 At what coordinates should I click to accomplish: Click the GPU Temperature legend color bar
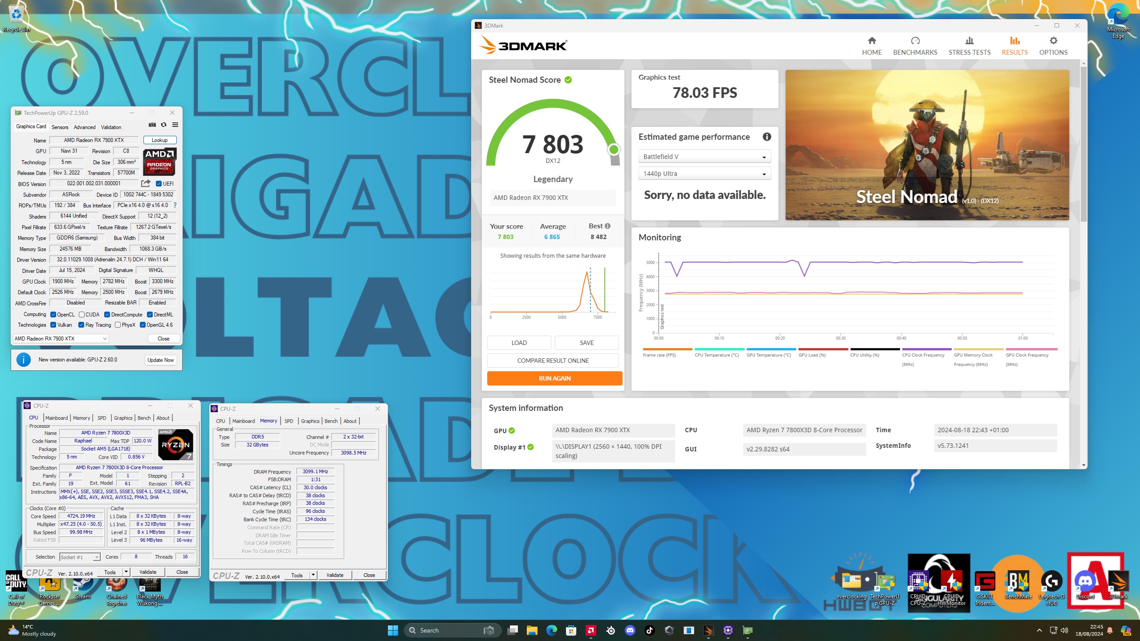pos(771,349)
